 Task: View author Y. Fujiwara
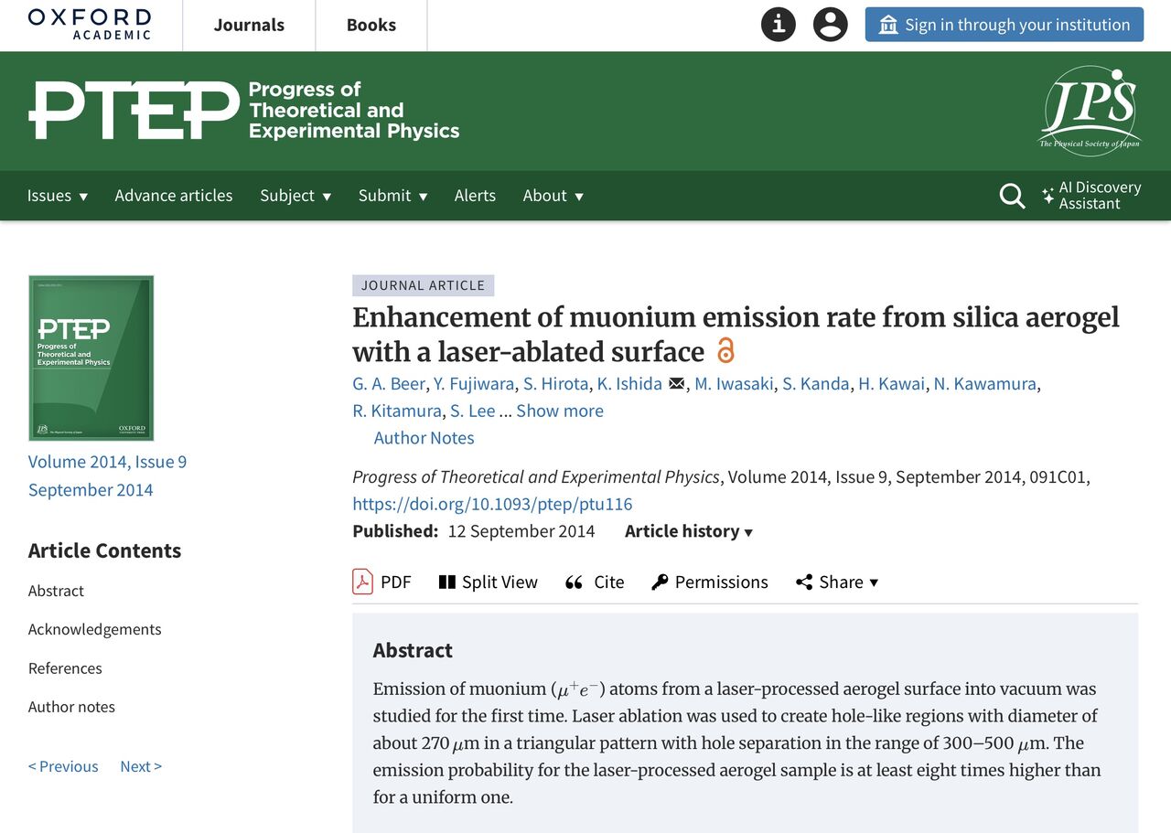click(474, 384)
